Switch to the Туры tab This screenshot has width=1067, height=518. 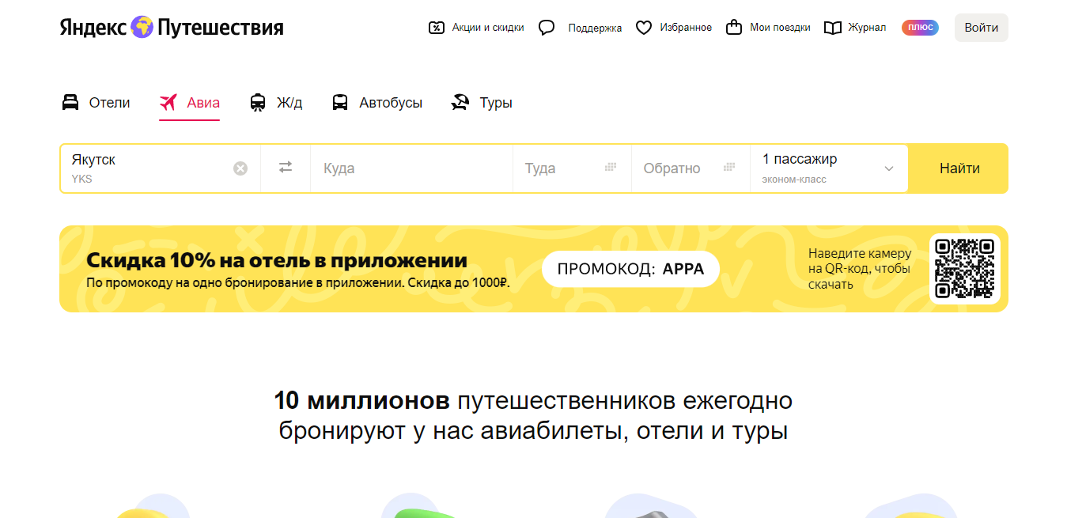tap(496, 103)
